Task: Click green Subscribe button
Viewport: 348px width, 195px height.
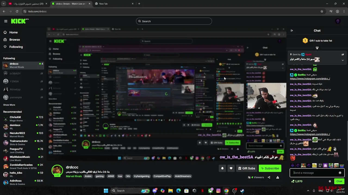Action: click(270, 168)
